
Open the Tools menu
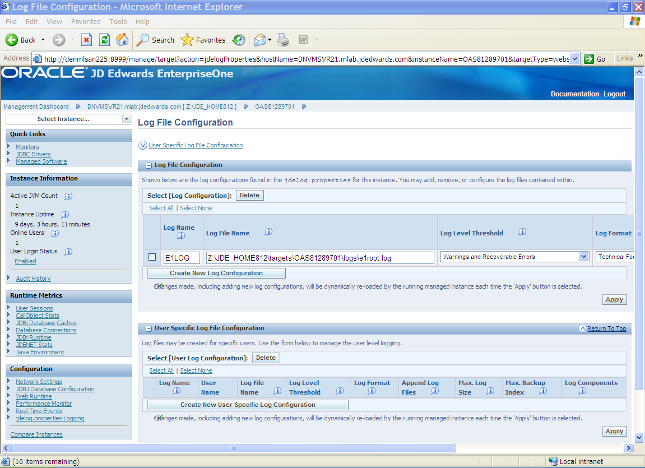click(x=118, y=22)
